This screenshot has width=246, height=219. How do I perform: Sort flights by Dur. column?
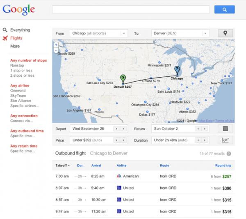tap(80, 165)
